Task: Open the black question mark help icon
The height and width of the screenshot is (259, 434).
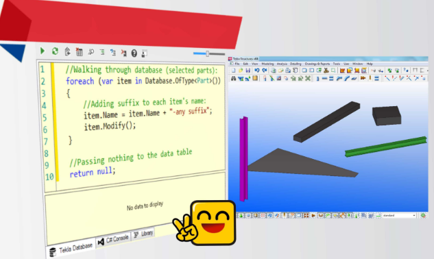Action: (x=134, y=53)
